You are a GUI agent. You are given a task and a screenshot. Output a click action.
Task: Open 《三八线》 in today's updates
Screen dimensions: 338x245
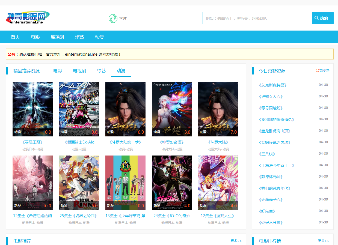tap(267, 154)
